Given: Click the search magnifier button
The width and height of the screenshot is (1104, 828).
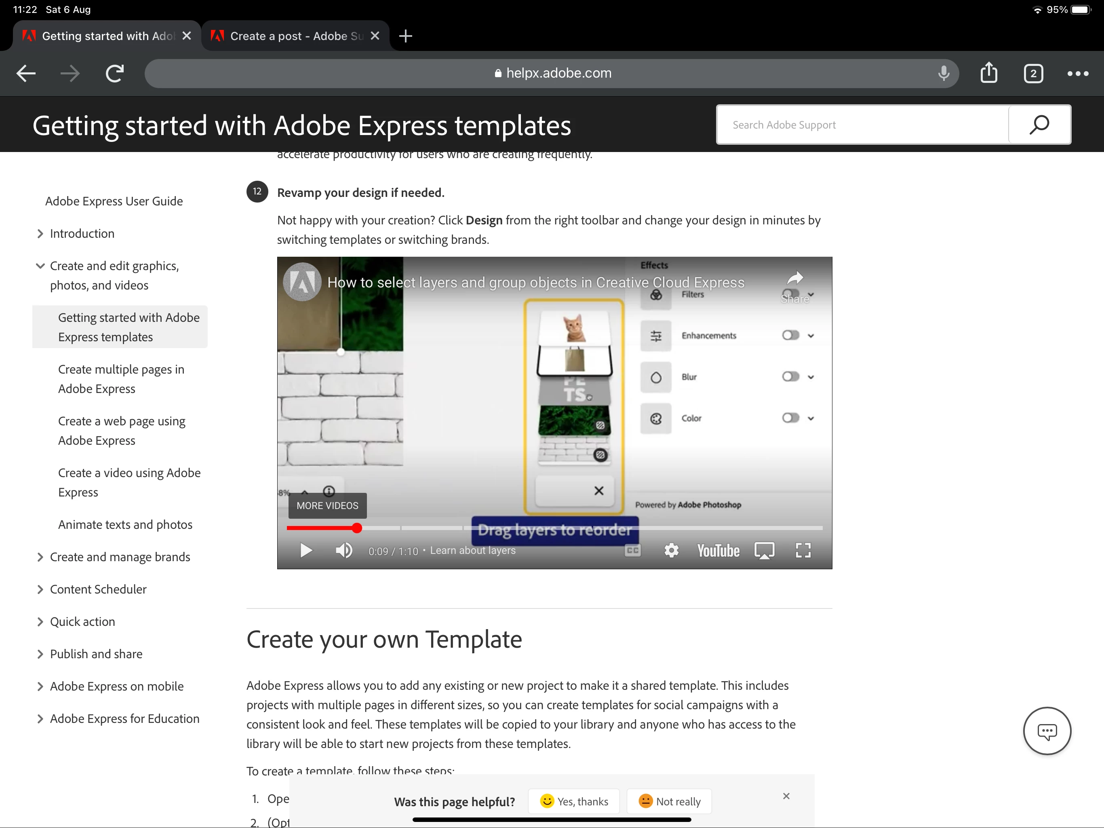Looking at the screenshot, I should (1039, 125).
